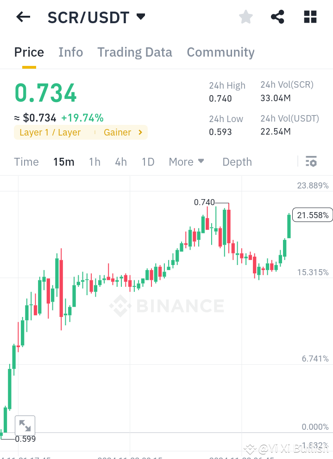
Task: Click the back arrow to exit chart
Action: [22, 17]
